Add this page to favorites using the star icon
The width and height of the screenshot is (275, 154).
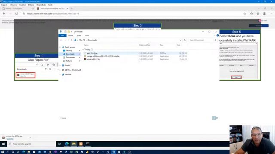click(x=244, y=14)
